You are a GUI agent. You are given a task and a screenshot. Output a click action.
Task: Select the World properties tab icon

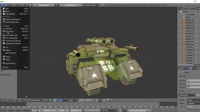(193, 68)
